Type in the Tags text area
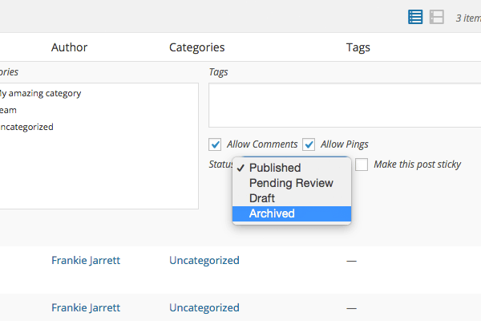481x321 pixels. click(x=345, y=104)
